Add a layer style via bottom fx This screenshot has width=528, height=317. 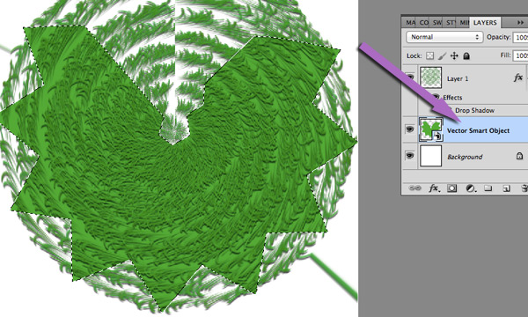pos(434,188)
